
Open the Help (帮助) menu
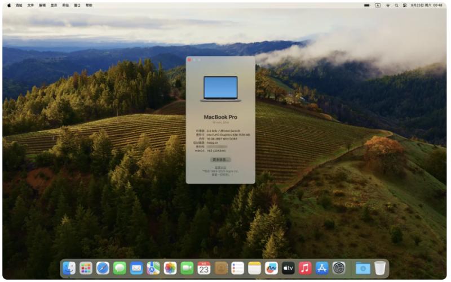[89, 5]
